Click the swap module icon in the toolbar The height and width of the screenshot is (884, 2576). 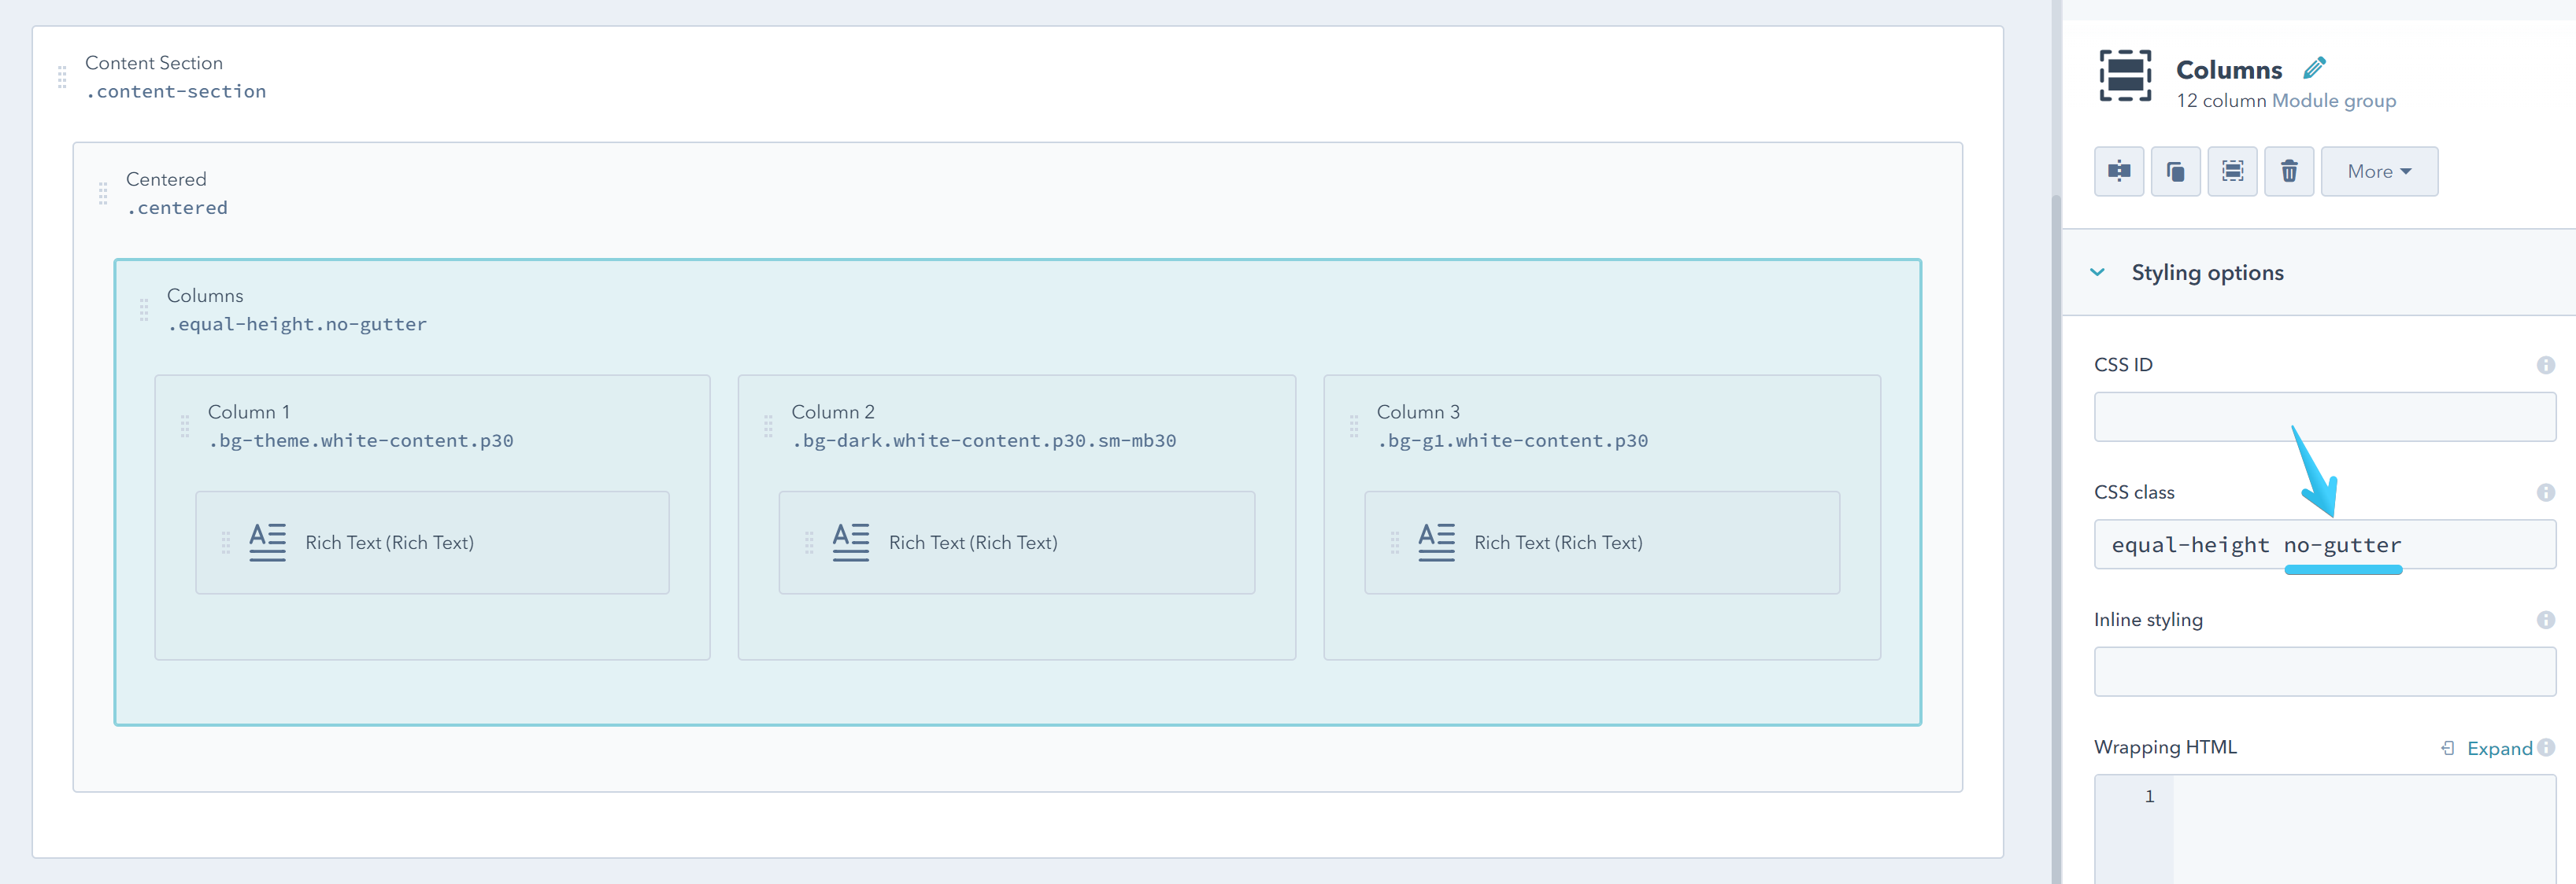point(2119,171)
